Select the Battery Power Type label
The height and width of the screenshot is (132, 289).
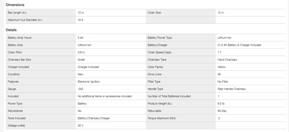point(160,38)
